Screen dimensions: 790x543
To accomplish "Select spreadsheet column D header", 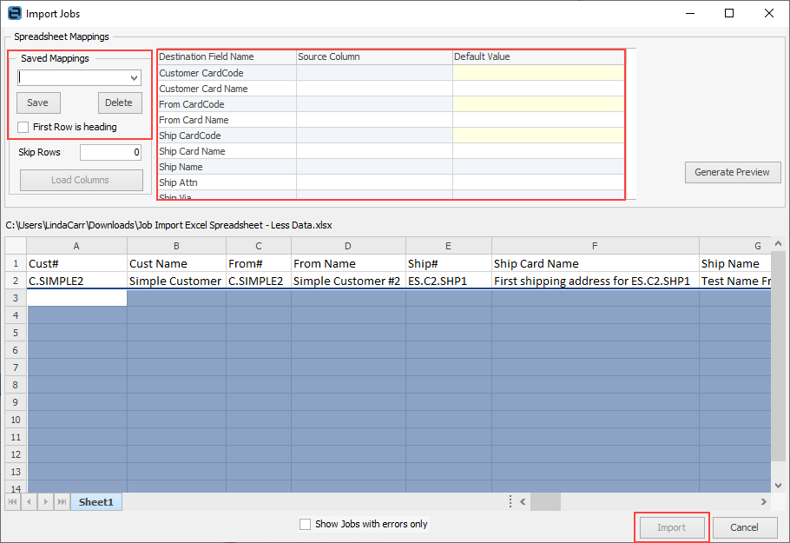I will pos(348,246).
